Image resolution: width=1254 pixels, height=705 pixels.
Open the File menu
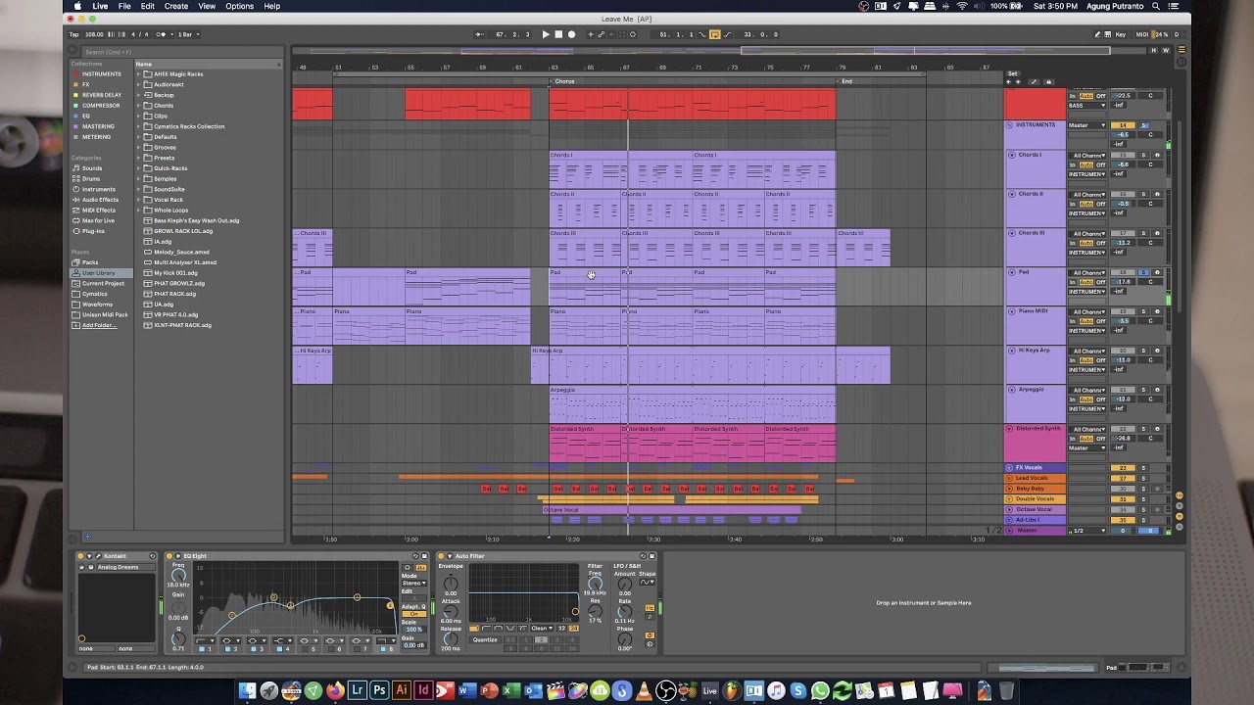point(124,6)
